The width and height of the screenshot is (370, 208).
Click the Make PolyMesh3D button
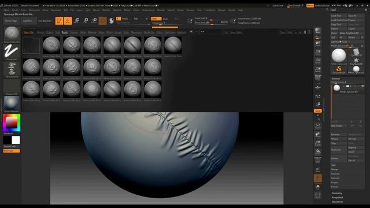point(351,33)
